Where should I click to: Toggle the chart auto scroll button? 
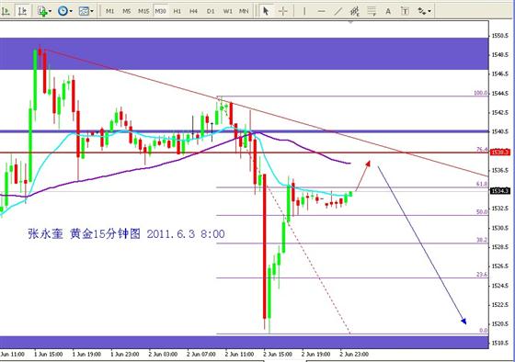6,11
